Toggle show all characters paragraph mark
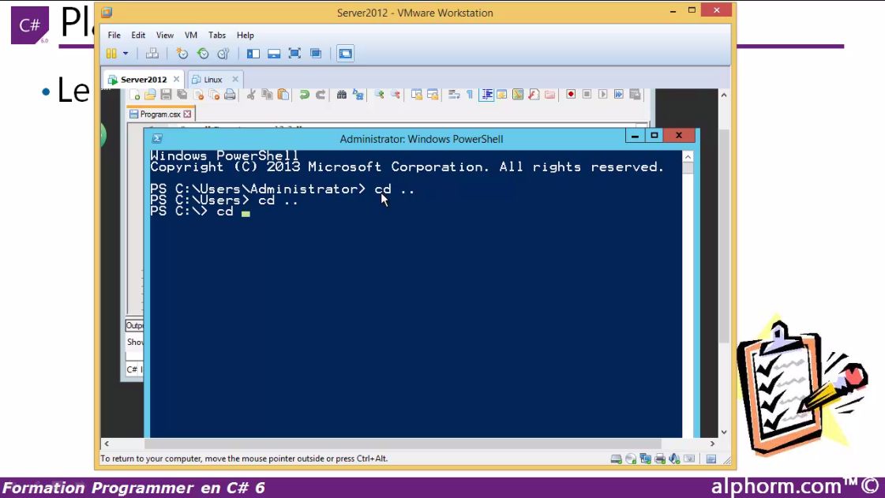This screenshot has width=885, height=498. 470,95
